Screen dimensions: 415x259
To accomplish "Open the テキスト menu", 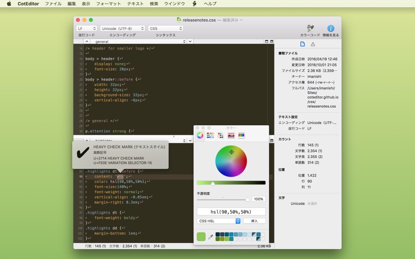I will coord(135,4).
